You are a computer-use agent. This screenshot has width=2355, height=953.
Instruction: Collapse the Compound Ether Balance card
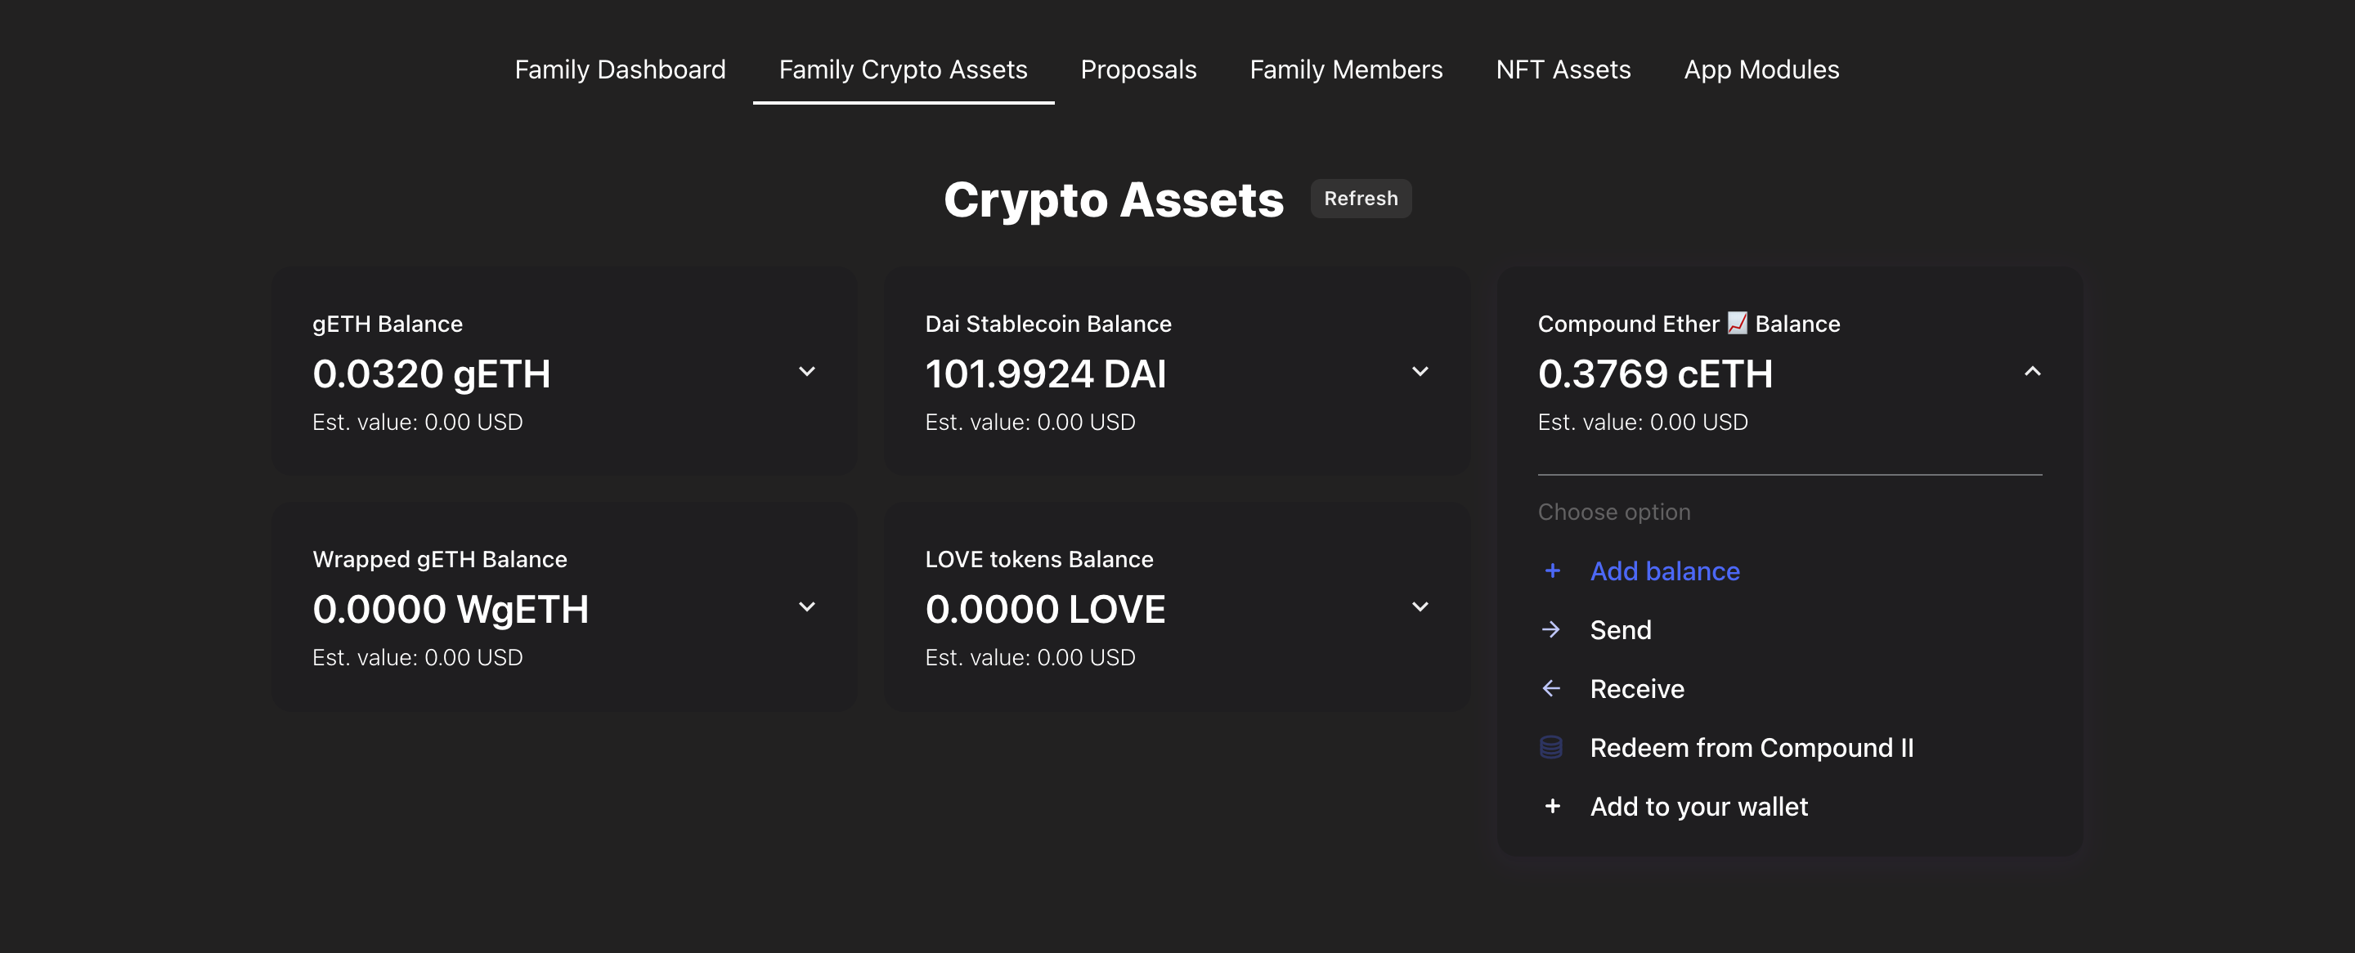pyautogui.click(x=2031, y=372)
